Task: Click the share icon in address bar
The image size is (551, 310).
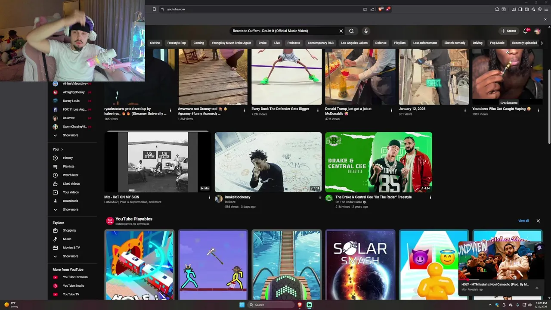Action: click(x=372, y=9)
